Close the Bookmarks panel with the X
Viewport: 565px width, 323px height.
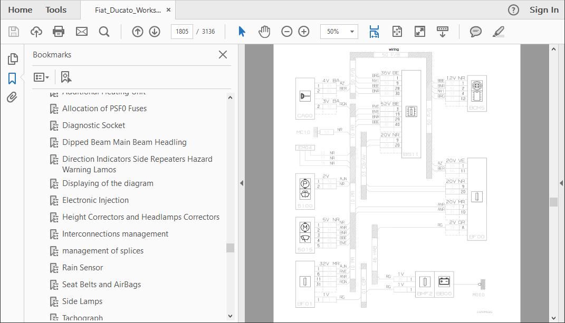[x=223, y=55]
